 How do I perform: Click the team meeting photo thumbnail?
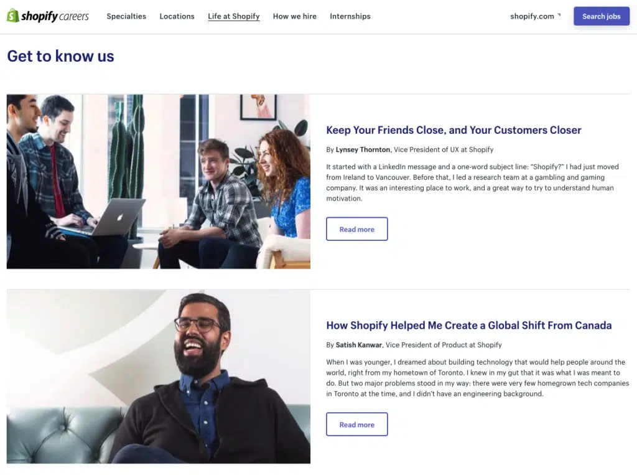pyautogui.click(x=159, y=181)
